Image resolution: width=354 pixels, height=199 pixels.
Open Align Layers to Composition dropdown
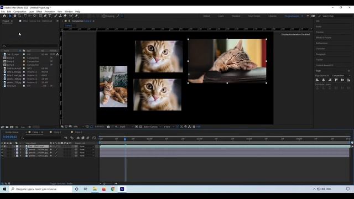tap(341, 76)
